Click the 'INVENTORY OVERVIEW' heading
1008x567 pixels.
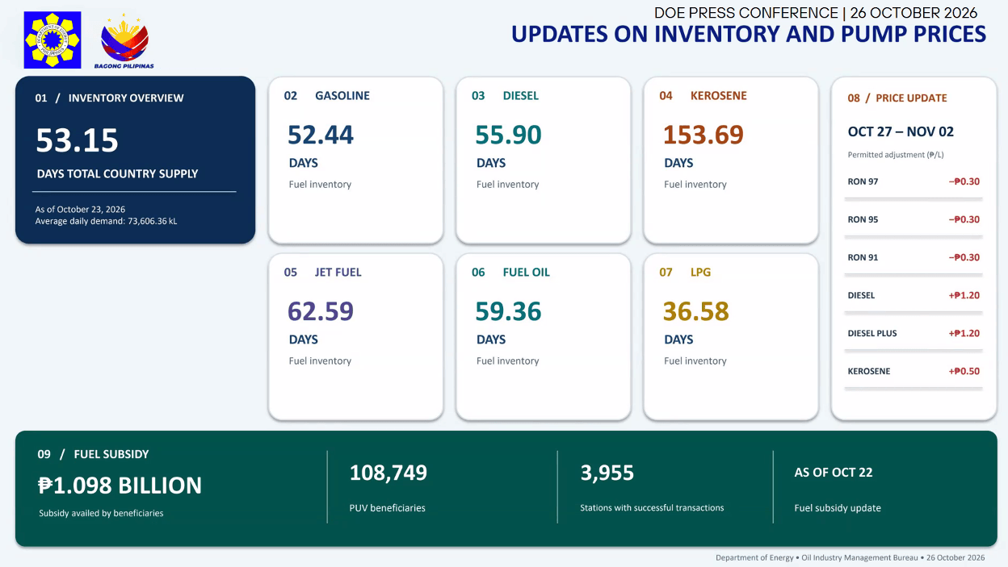pos(126,98)
